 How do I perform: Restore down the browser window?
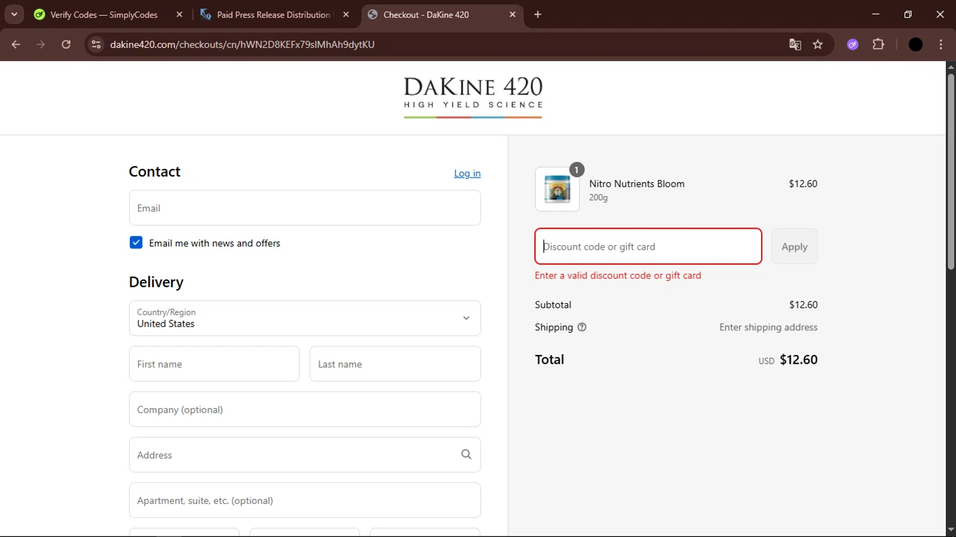pos(908,14)
